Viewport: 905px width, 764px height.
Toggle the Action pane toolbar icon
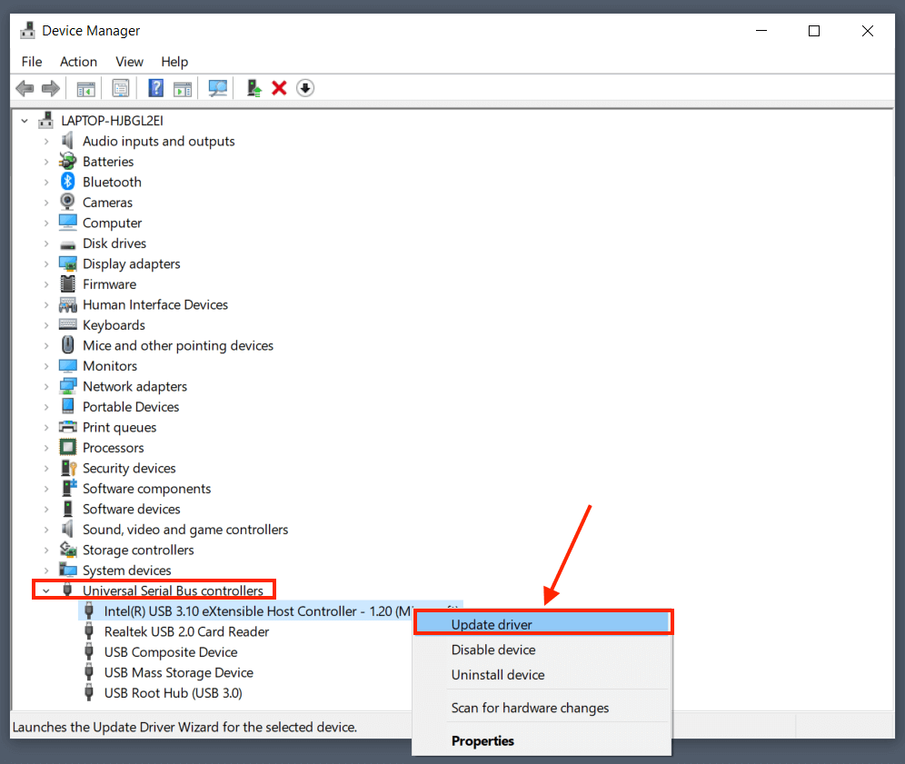[183, 89]
